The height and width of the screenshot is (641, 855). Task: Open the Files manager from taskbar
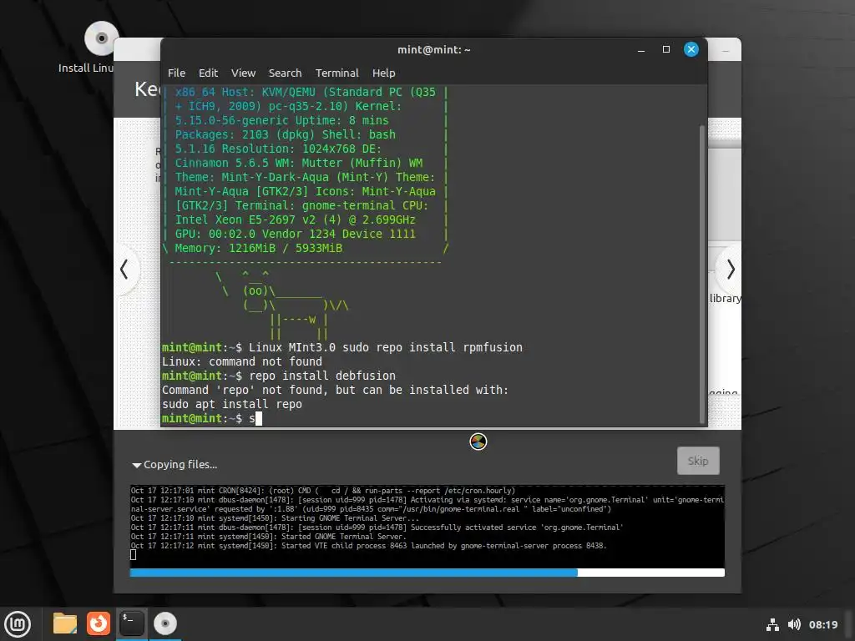(64, 624)
